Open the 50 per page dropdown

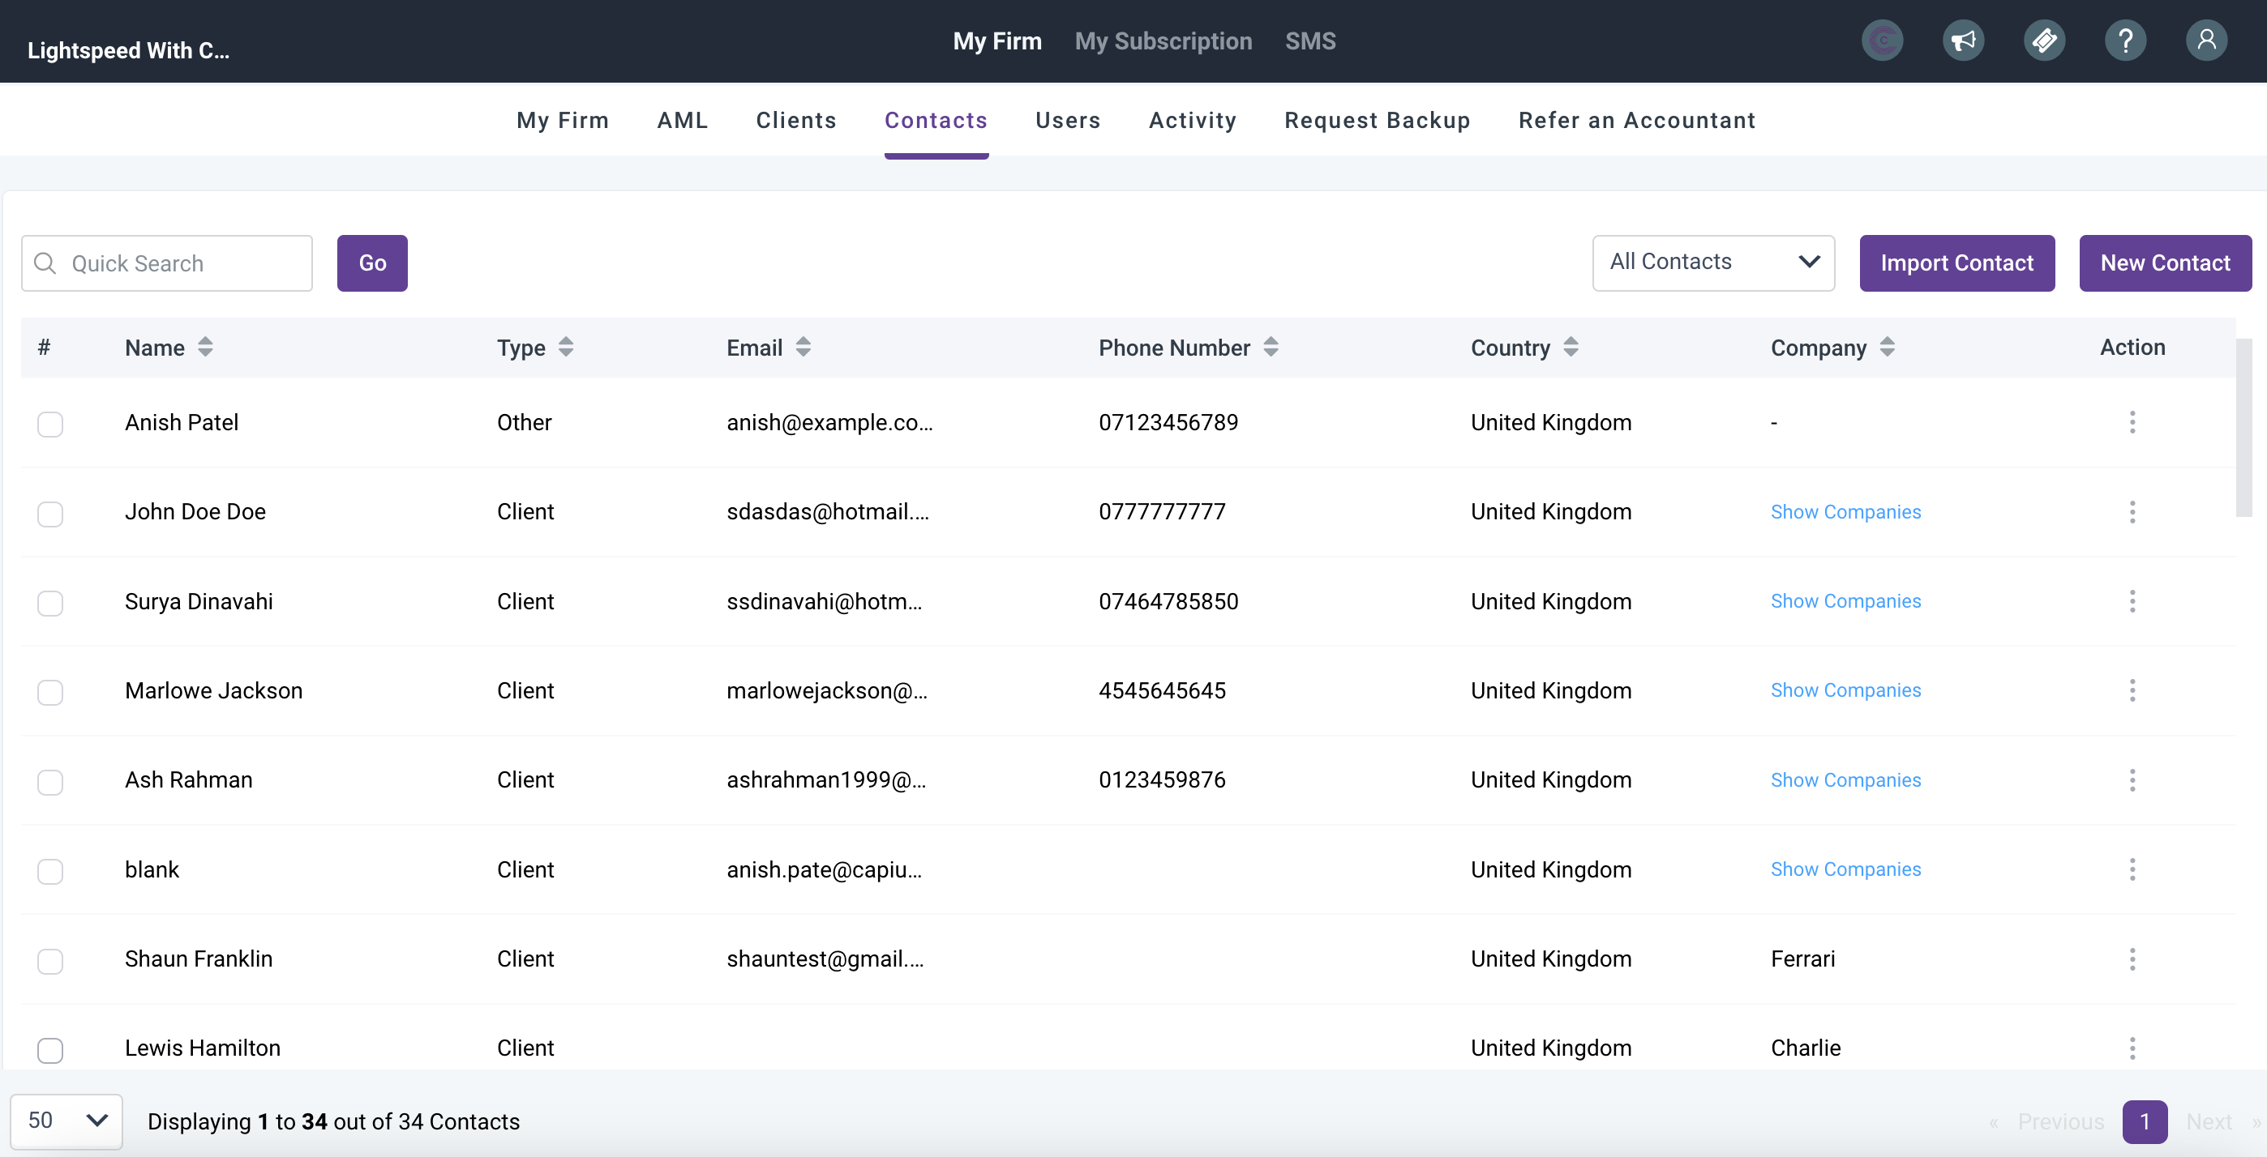pyautogui.click(x=66, y=1120)
